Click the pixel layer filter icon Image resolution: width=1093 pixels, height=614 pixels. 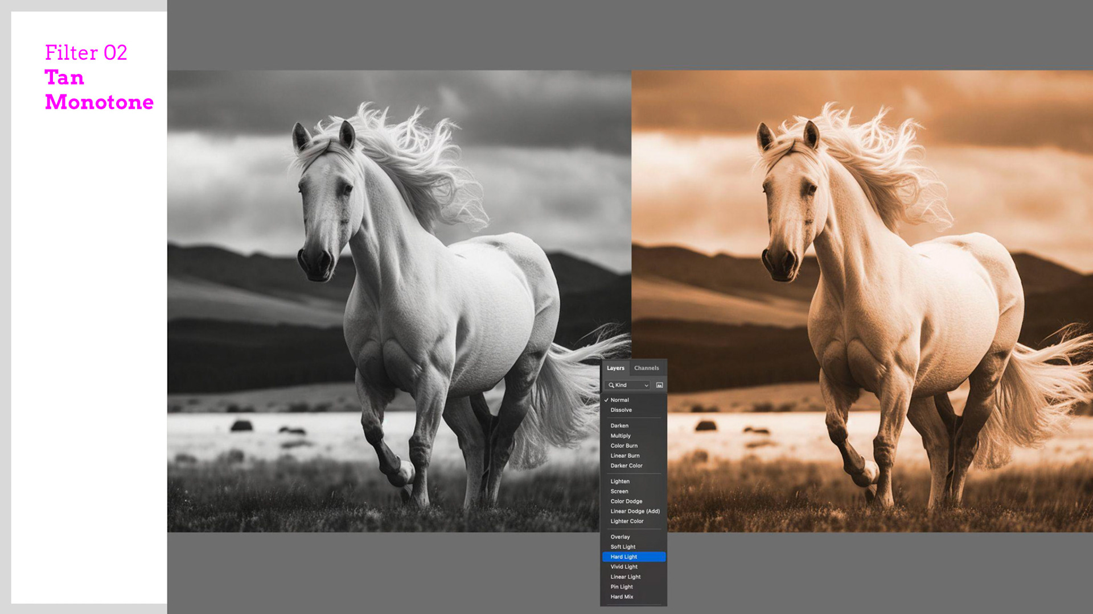click(659, 385)
